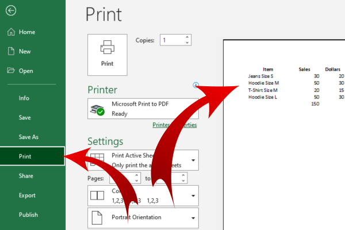Click the Collated pages icon
This screenshot has height=230, width=345.
(97, 195)
